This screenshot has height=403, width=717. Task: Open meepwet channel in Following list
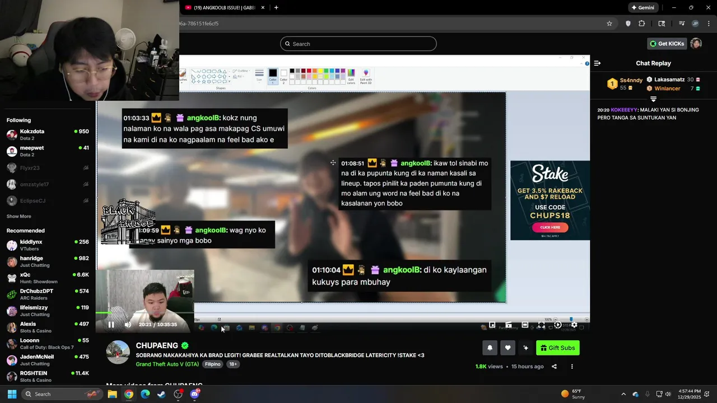48,151
